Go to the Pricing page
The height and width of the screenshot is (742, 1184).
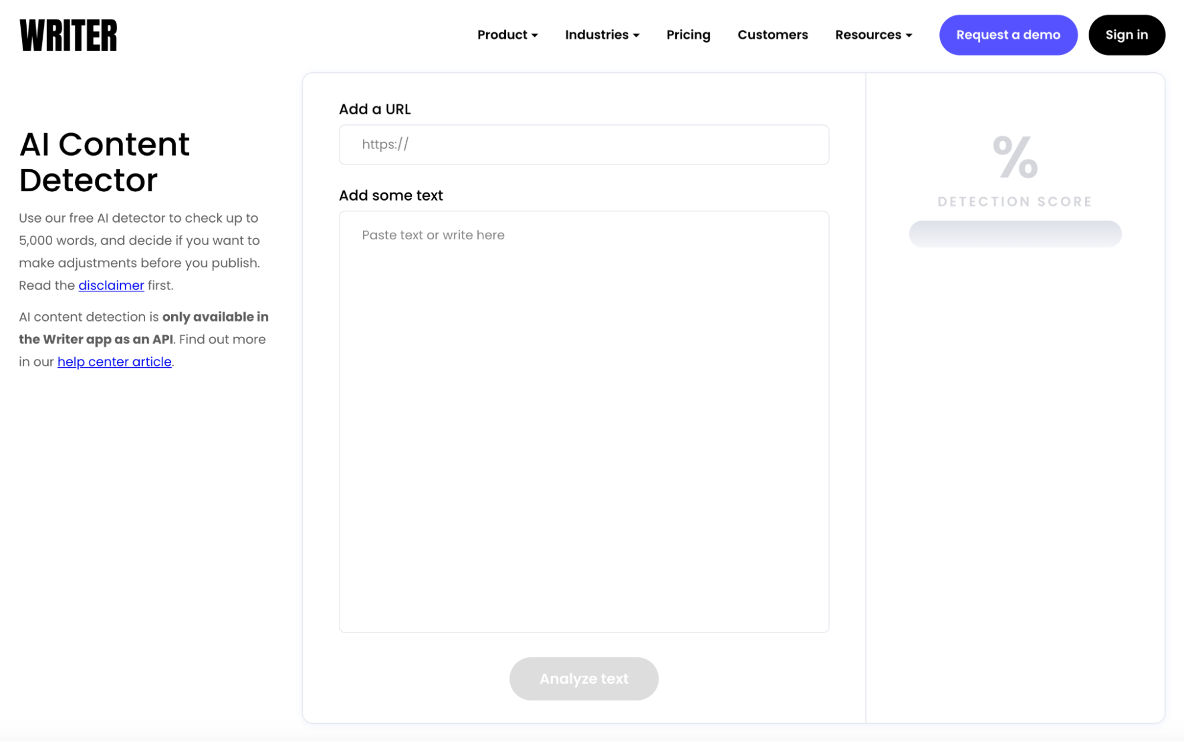point(688,35)
